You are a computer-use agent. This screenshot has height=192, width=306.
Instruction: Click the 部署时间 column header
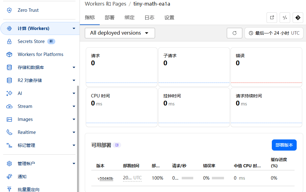click(x=131, y=166)
